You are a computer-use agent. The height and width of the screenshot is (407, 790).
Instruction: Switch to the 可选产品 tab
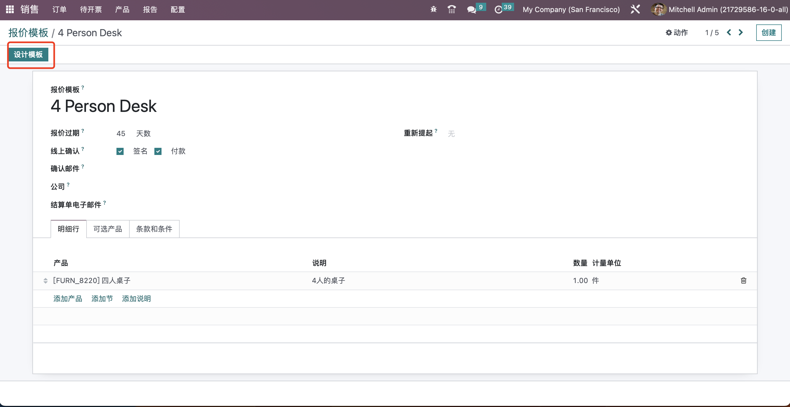(x=108, y=229)
